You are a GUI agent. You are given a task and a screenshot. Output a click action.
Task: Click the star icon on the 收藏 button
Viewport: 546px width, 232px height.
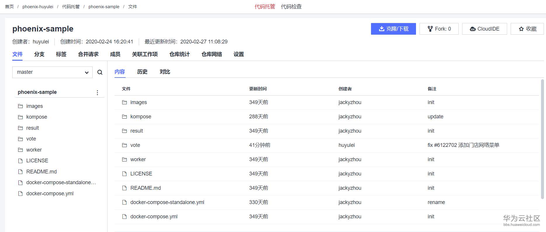point(521,29)
